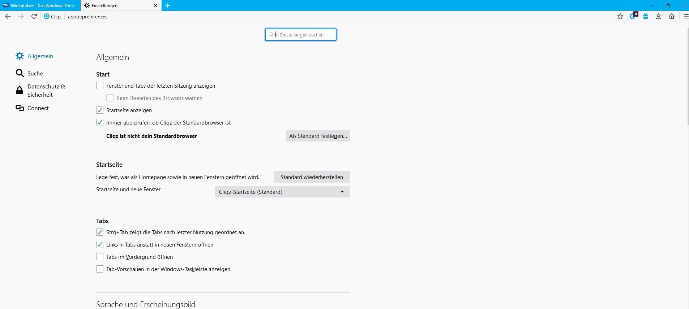This screenshot has width=689, height=309.
Task: Open the Allgemein settings category
Action: pos(35,56)
